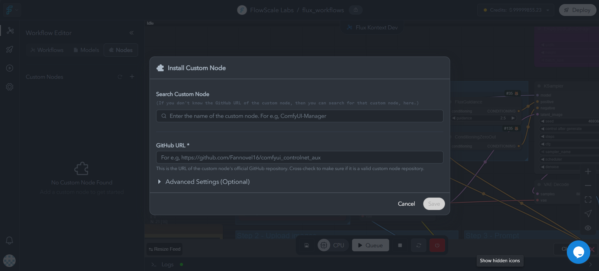The image size is (599, 271).
Task: Click the lock icon beside flux_workflows
Action: point(355,10)
